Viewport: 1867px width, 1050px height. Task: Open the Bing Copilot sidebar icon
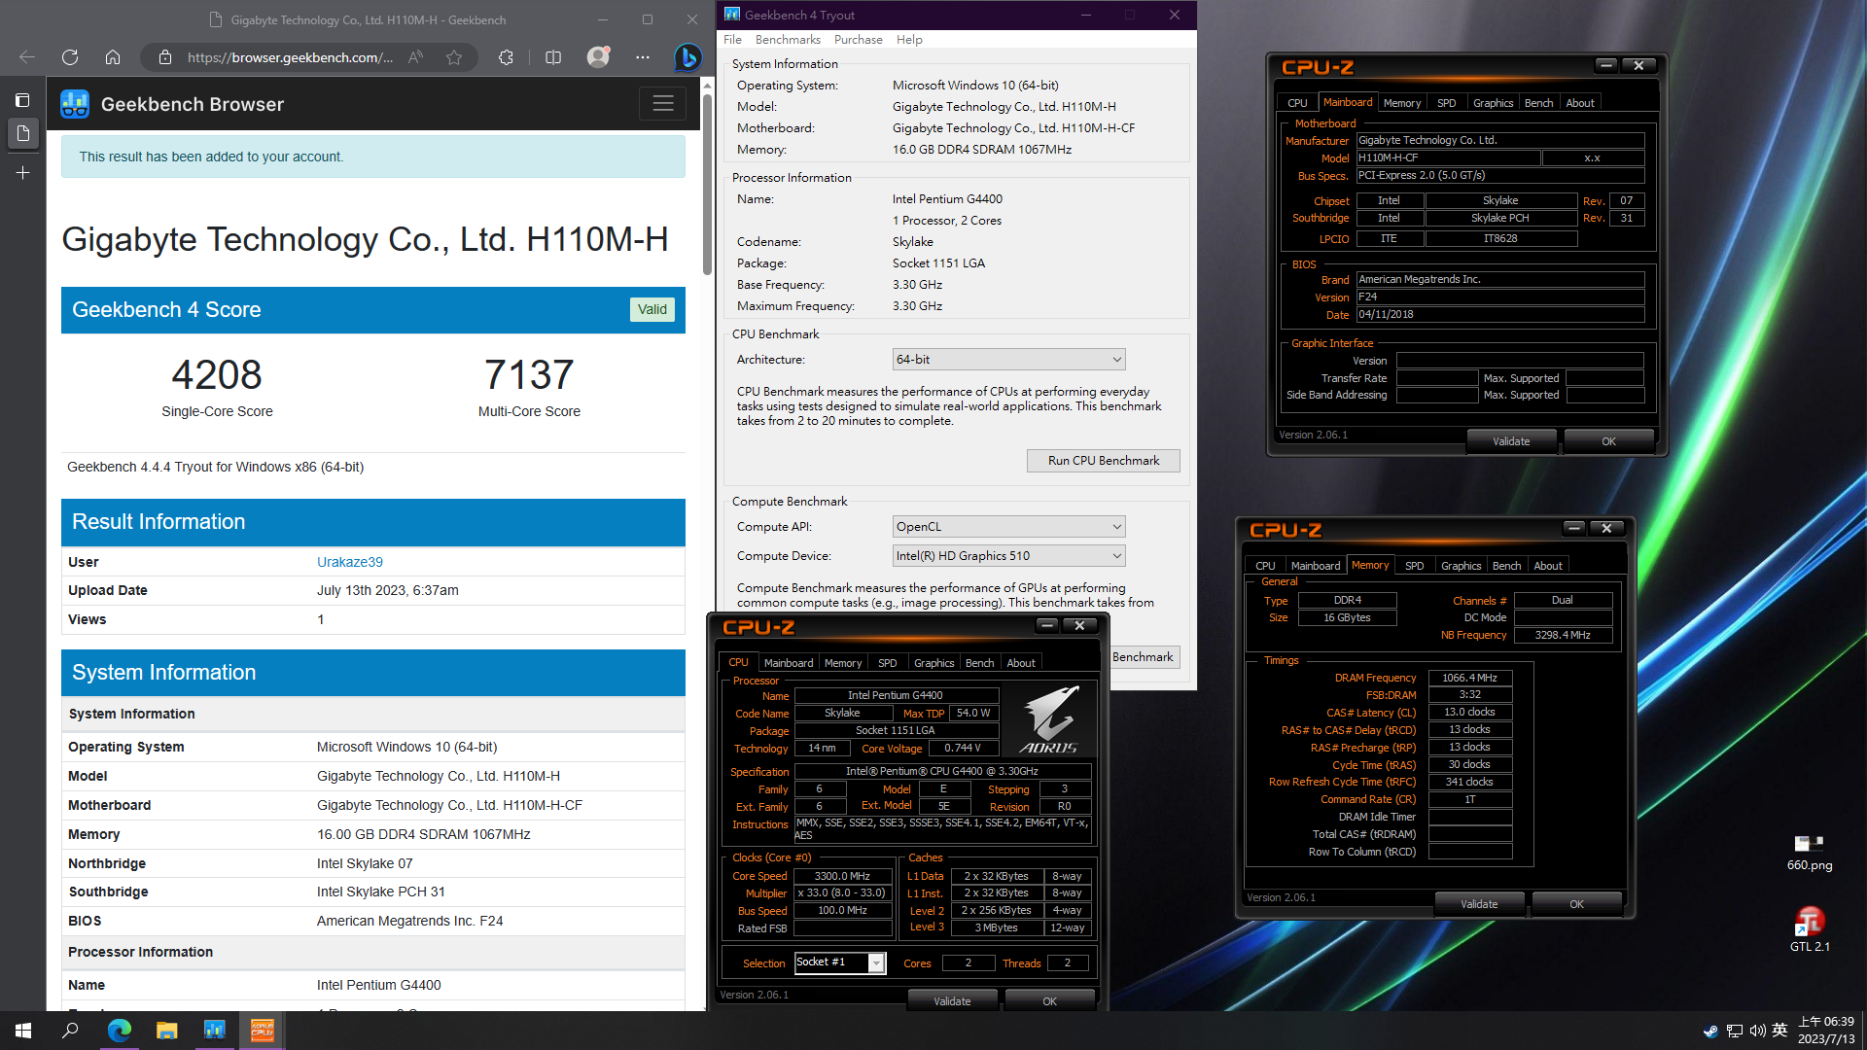tap(687, 57)
